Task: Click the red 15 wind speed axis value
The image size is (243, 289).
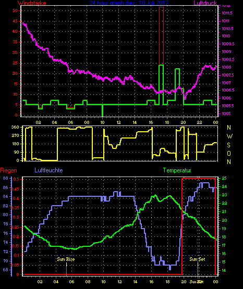Action: pyautogui.click(x=15, y=84)
